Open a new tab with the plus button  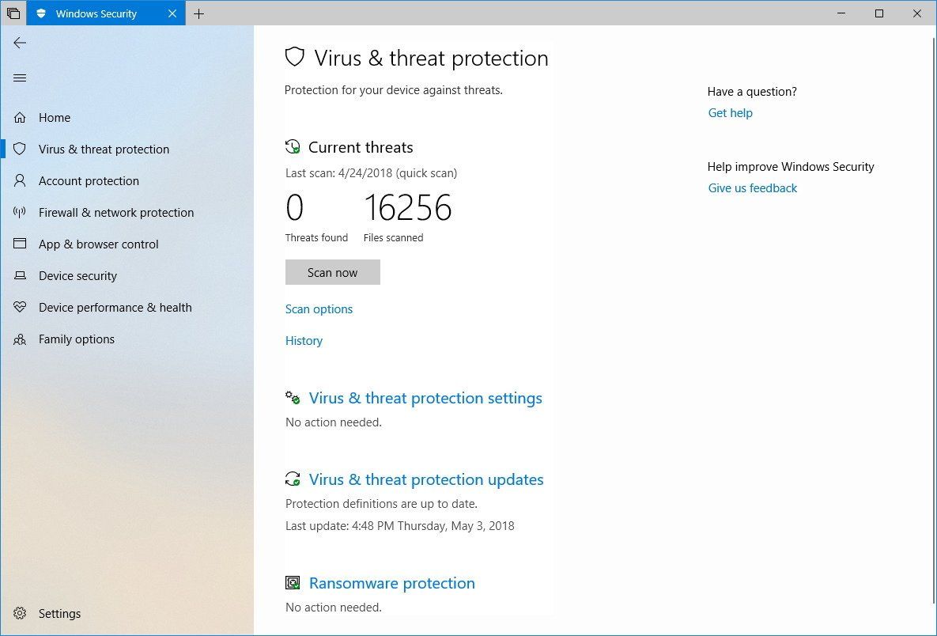pos(198,13)
